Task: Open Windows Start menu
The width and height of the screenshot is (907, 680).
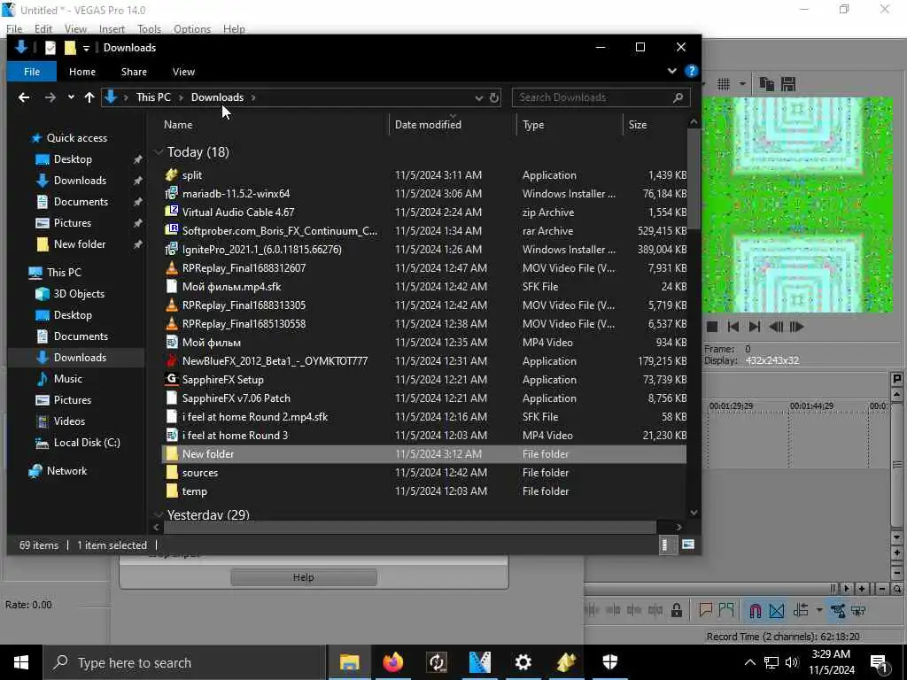Action: click(21, 662)
